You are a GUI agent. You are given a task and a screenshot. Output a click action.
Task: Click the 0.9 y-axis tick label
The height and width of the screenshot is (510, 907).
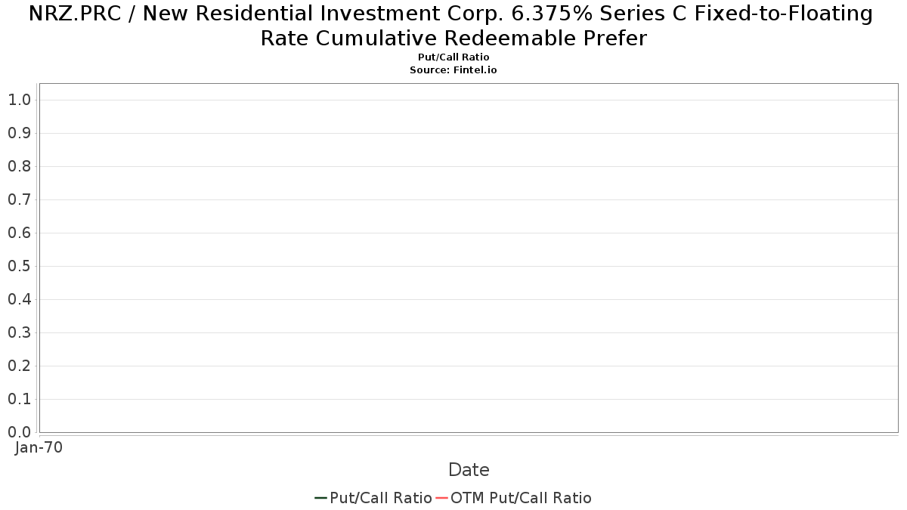tap(19, 133)
